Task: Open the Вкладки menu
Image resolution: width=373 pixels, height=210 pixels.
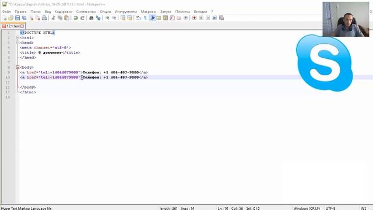Action: (200, 12)
